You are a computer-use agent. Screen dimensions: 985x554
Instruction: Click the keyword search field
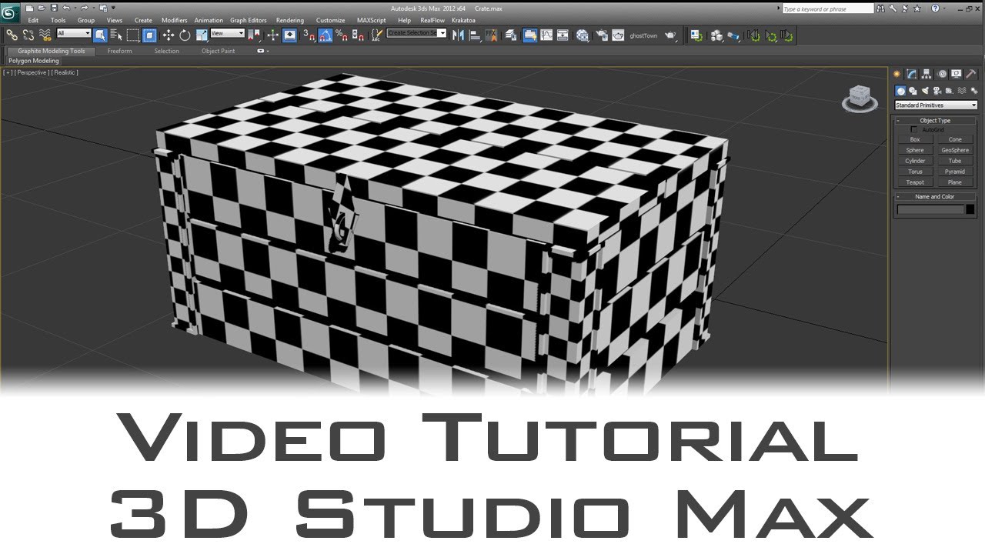pos(828,9)
